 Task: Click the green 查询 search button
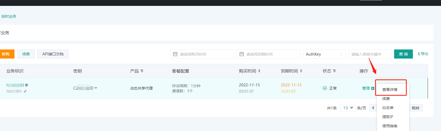(403, 54)
